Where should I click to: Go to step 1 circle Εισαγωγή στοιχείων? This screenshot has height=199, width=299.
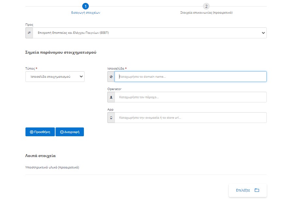(86, 7)
